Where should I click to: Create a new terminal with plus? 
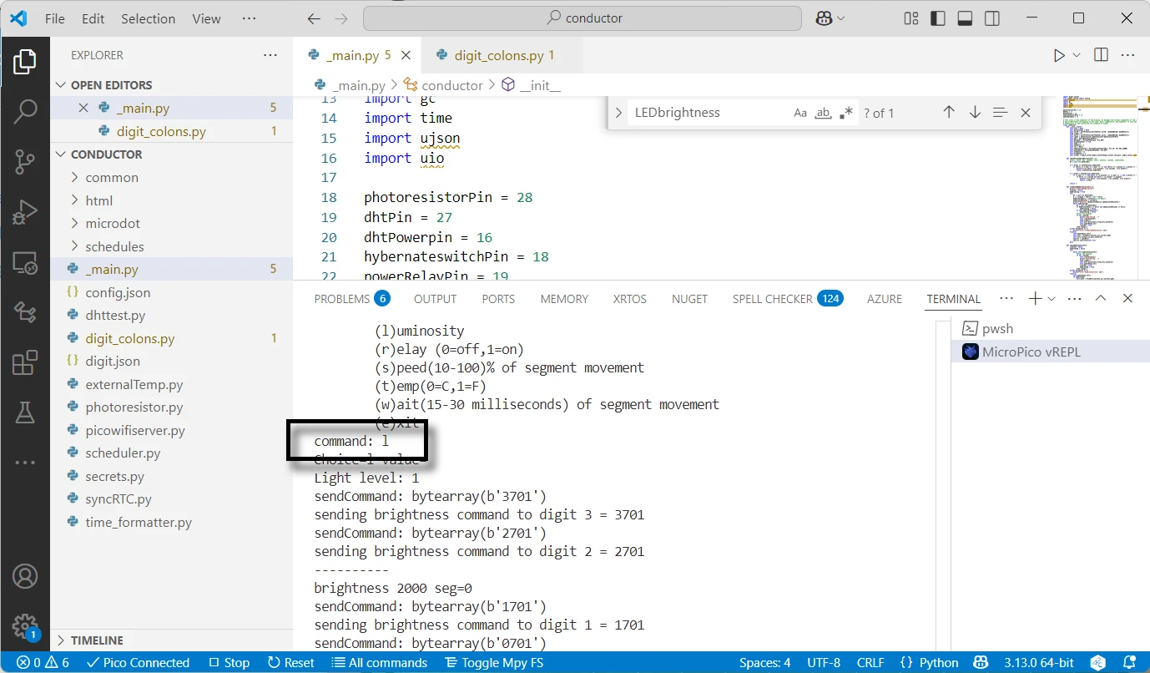(x=1035, y=298)
